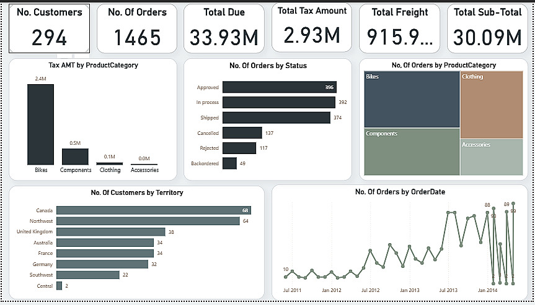
Task: Click the Total Freight card
Action: [x=399, y=28]
